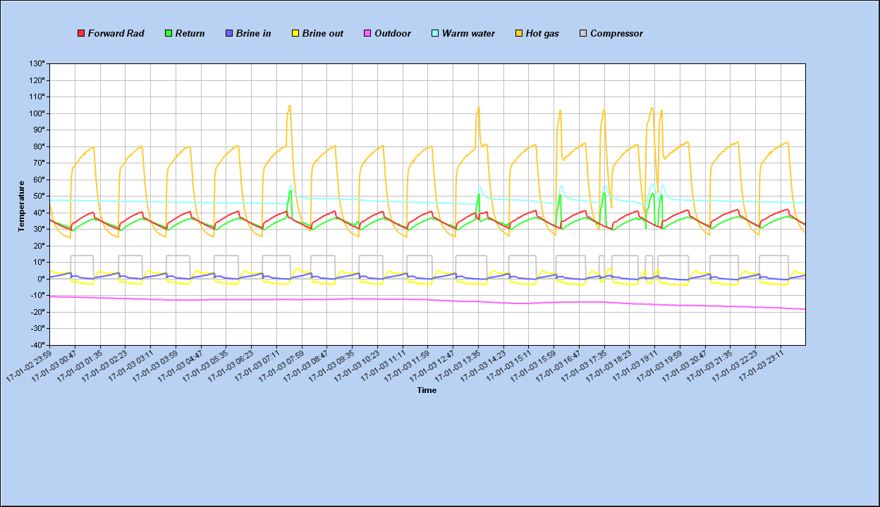Screen dimensions: 880x507
Task: Click the green Return legend swatch
Action: coord(169,34)
